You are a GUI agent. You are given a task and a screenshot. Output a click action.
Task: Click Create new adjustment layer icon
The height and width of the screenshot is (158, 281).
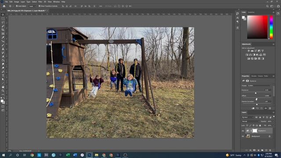pyautogui.click(x=258, y=150)
